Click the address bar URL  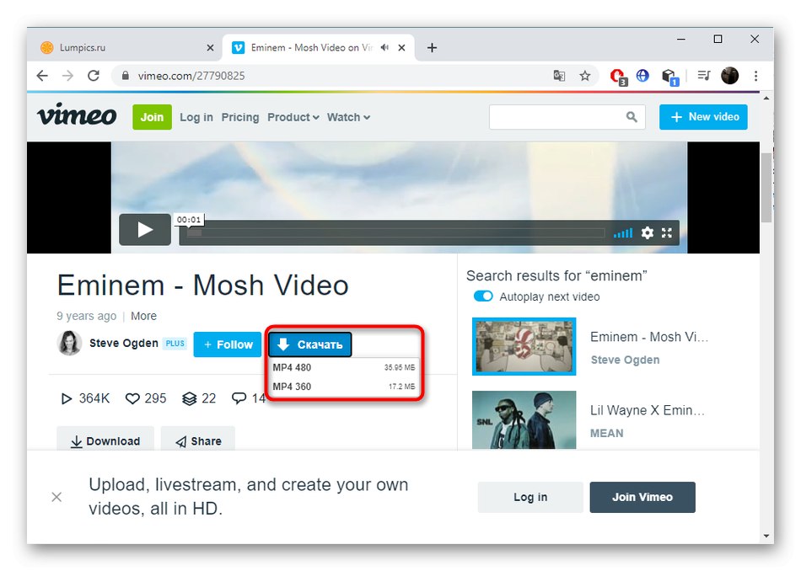191,76
